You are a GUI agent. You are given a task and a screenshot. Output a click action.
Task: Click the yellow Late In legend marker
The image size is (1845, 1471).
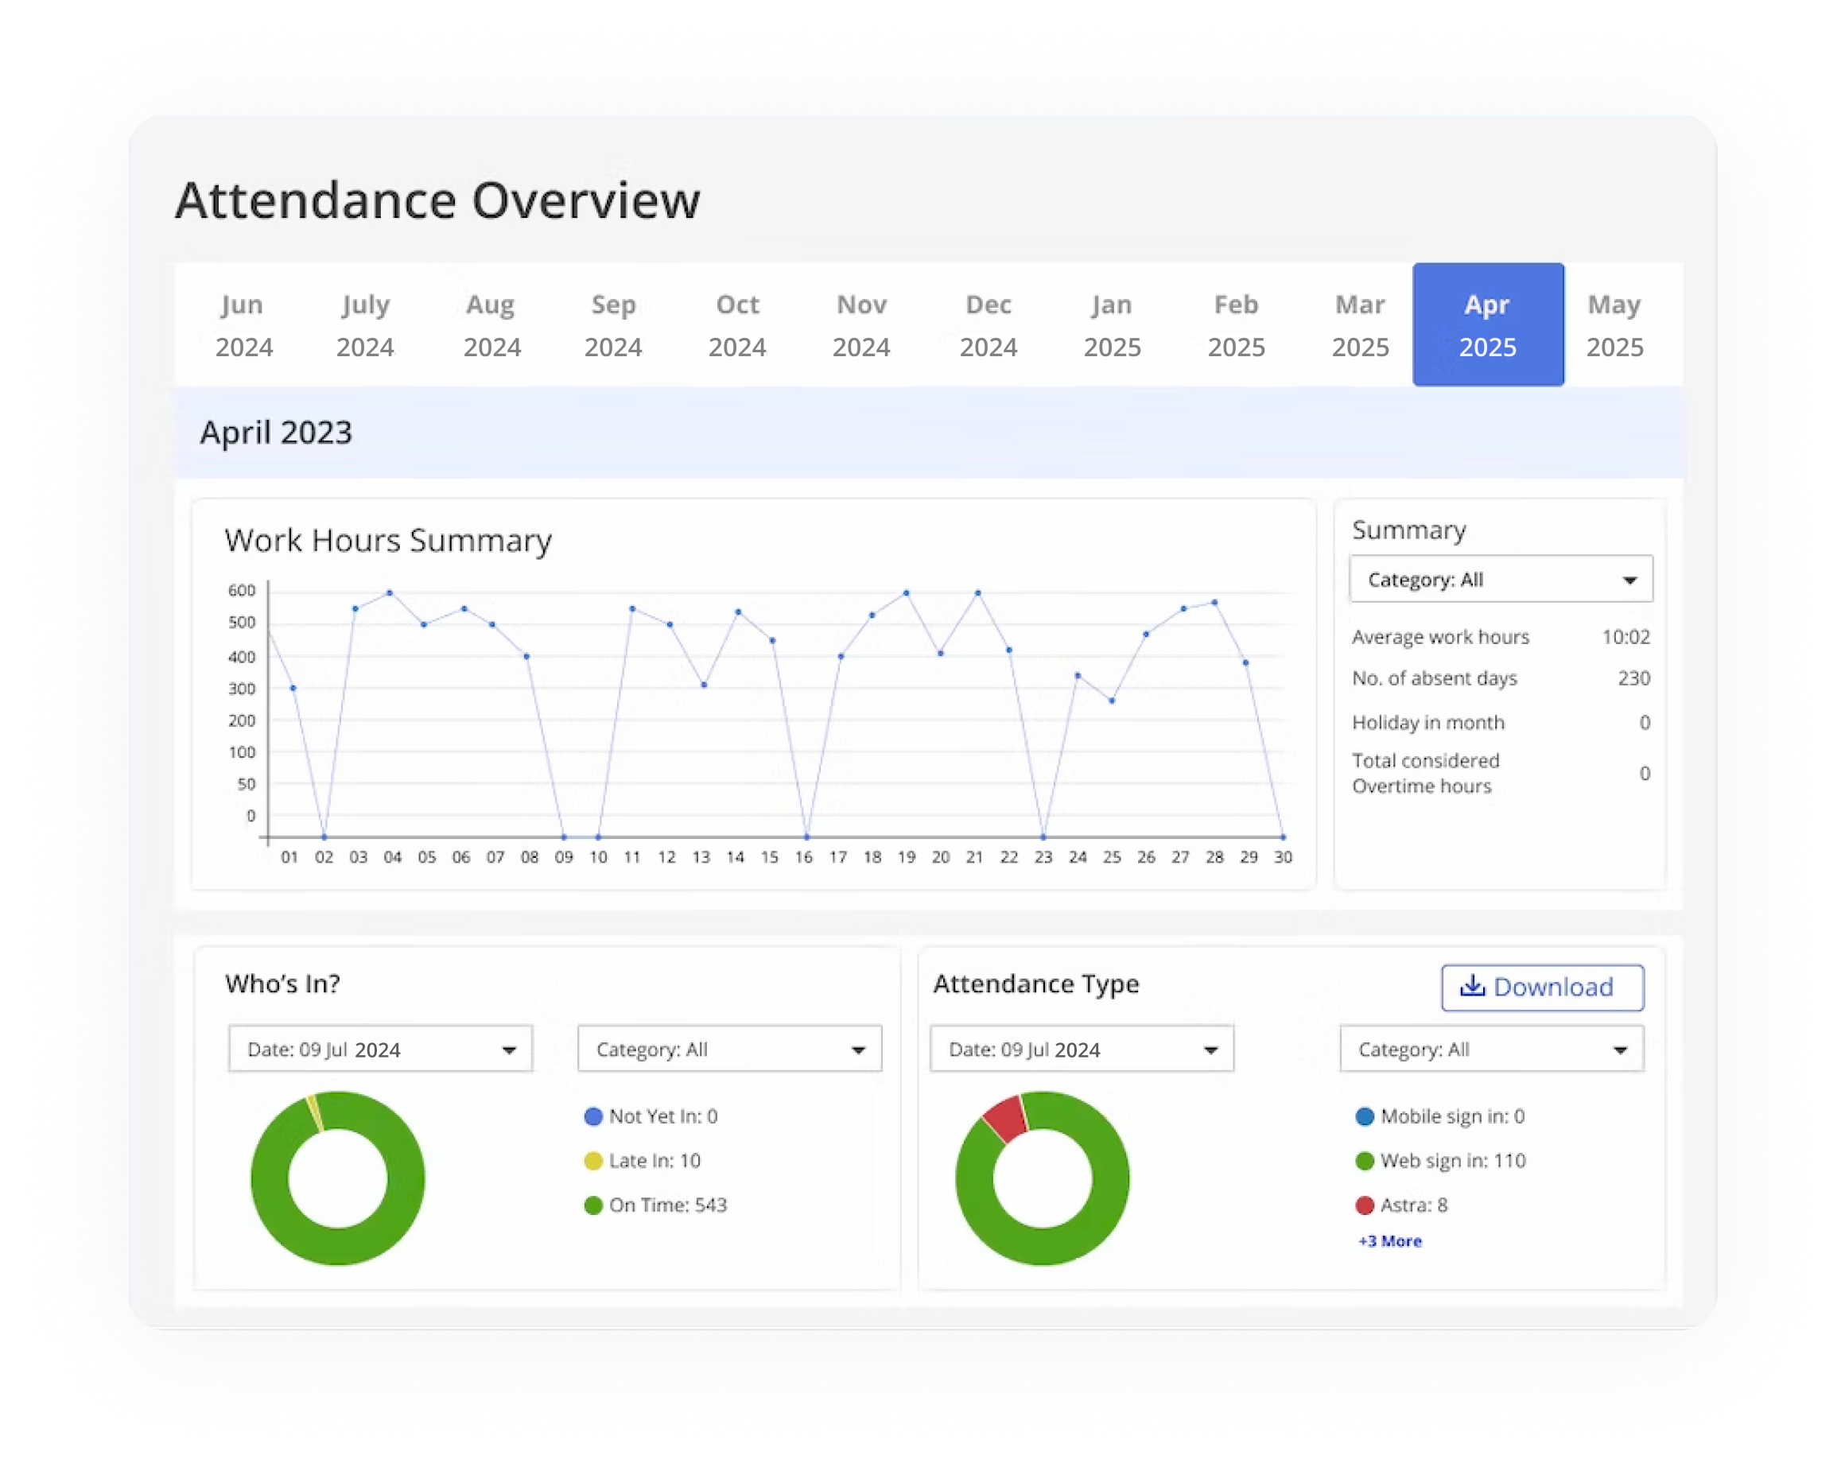click(x=592, y=1160)
